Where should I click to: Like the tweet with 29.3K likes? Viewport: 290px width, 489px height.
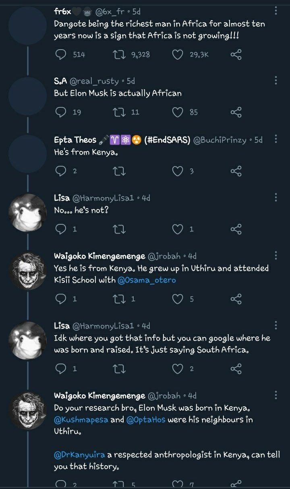[178, 54]
